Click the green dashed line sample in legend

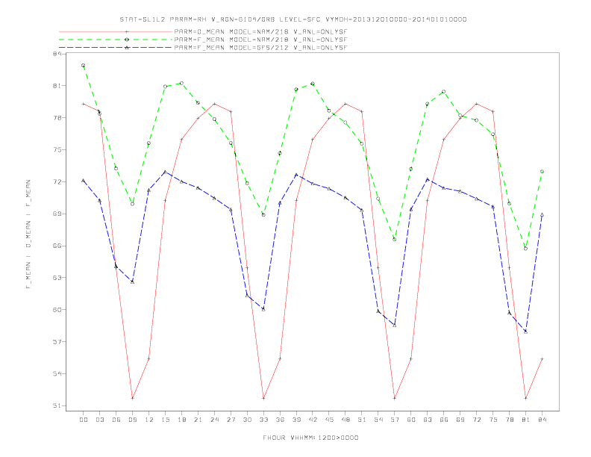116,40
